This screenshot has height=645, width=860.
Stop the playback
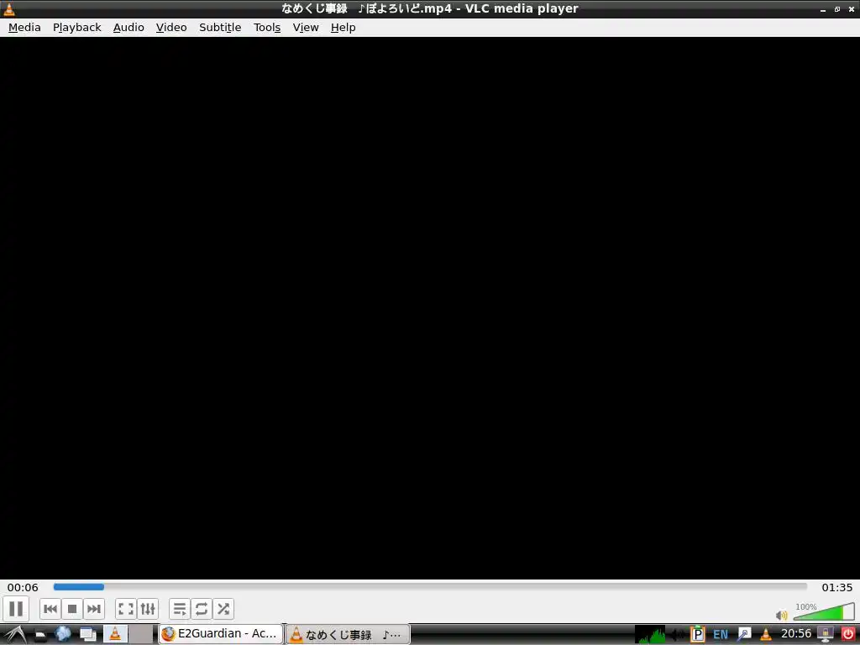click(72, 609)
